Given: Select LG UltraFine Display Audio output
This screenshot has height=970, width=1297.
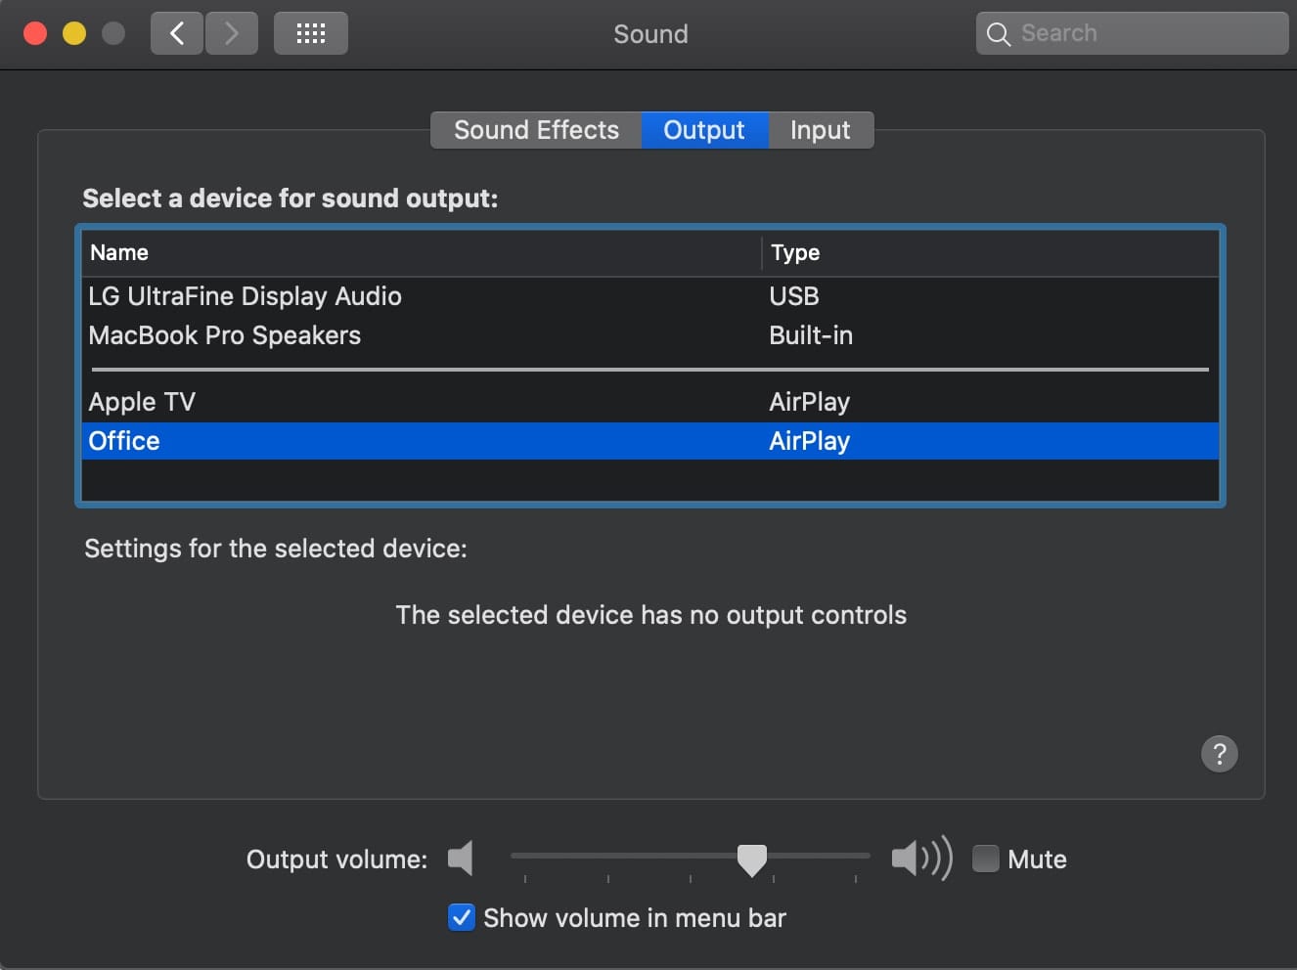Looking at the screenshot, I should [x=245, y=296].
